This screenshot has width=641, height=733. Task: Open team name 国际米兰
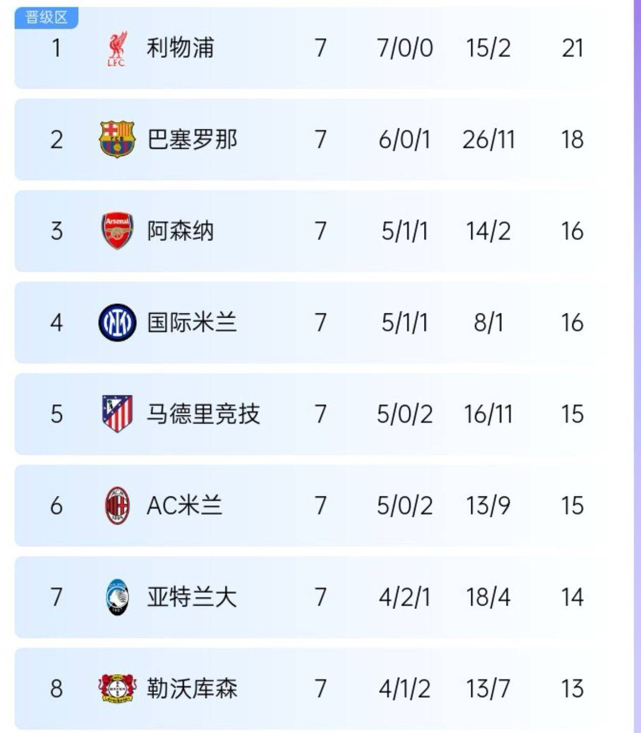(192, 322)
